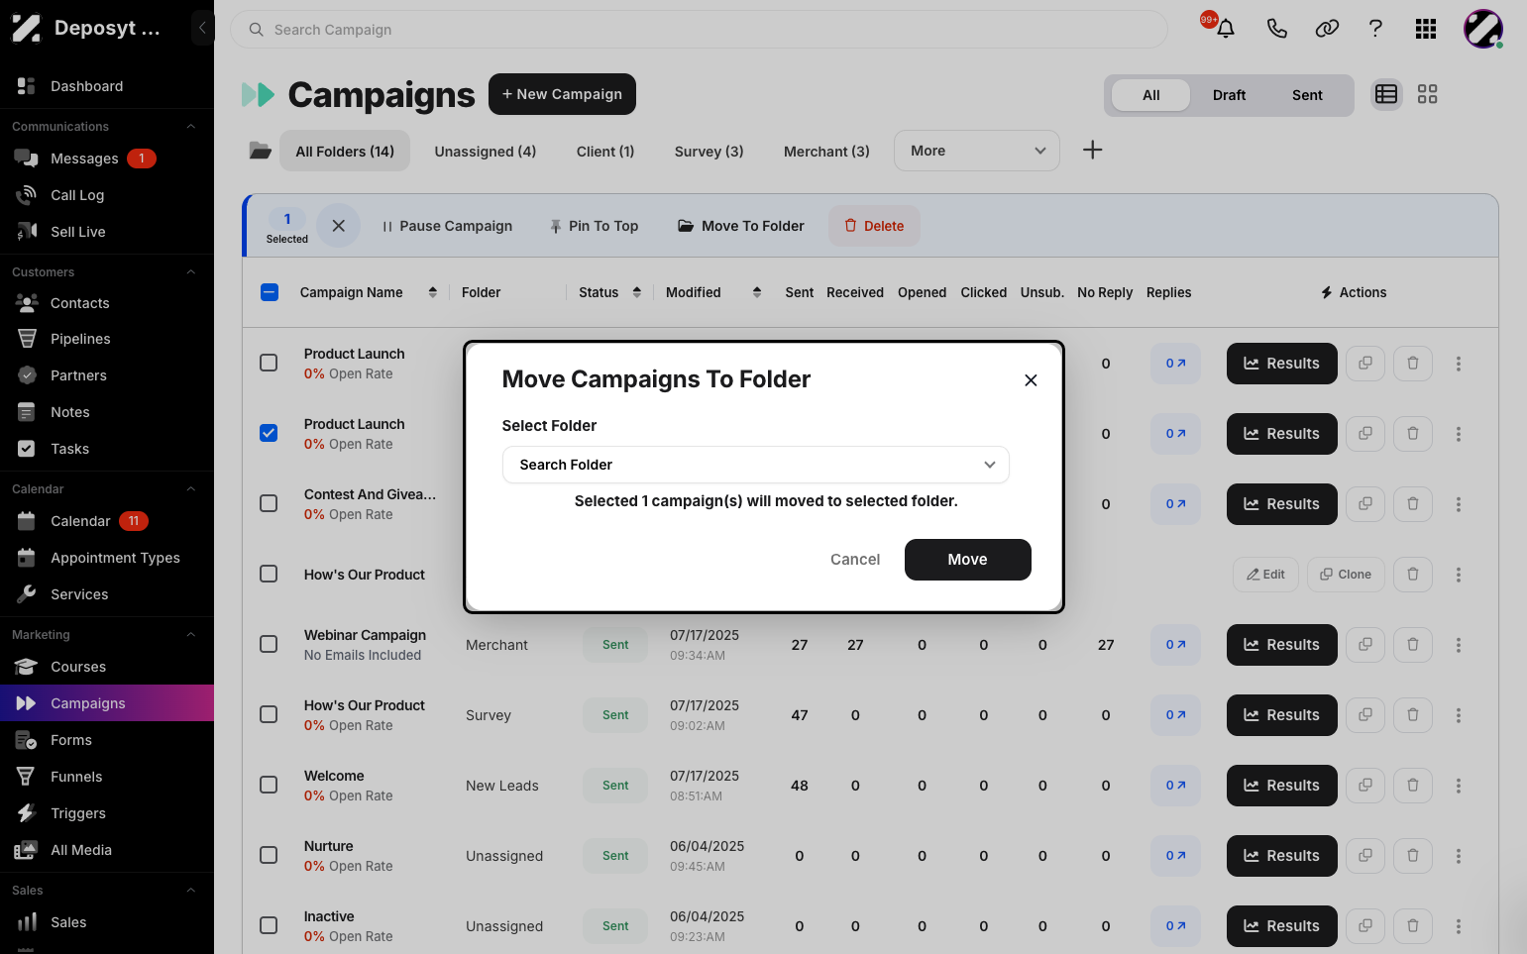Expand the More folders dropdown
Image resolution: width=1527 pixels, height=954 pixels.
pos(977,151)
